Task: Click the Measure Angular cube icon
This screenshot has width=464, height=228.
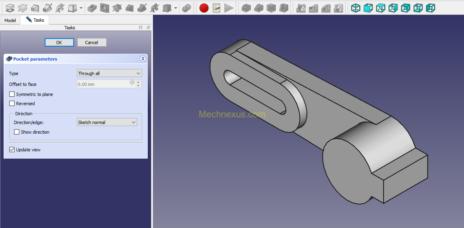Action: (x=368, y=8)
